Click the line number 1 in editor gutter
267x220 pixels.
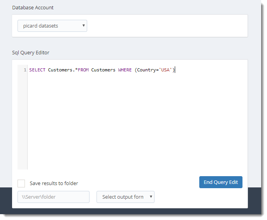[x=25, y=70]
